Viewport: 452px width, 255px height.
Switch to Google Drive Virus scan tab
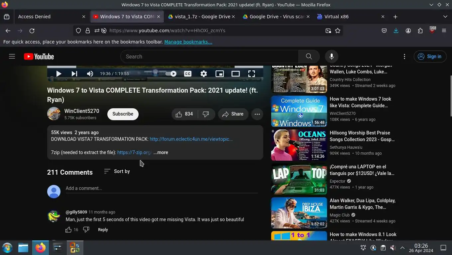tap(276, 17)
